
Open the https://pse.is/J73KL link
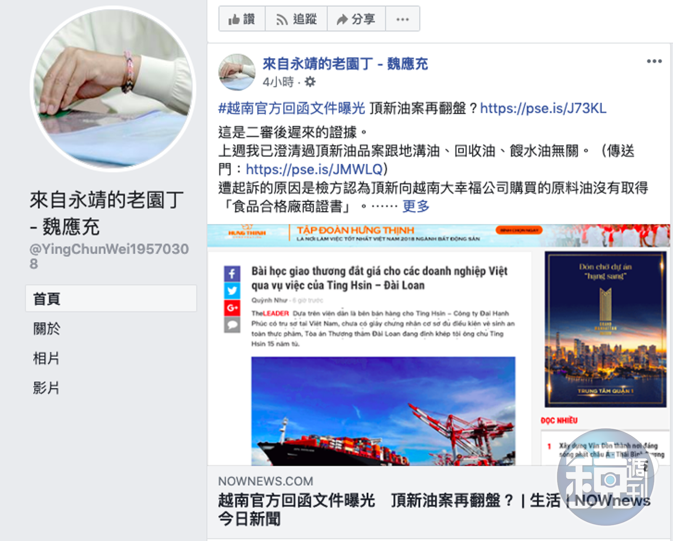pyautogui.click(x=543, y=109)
